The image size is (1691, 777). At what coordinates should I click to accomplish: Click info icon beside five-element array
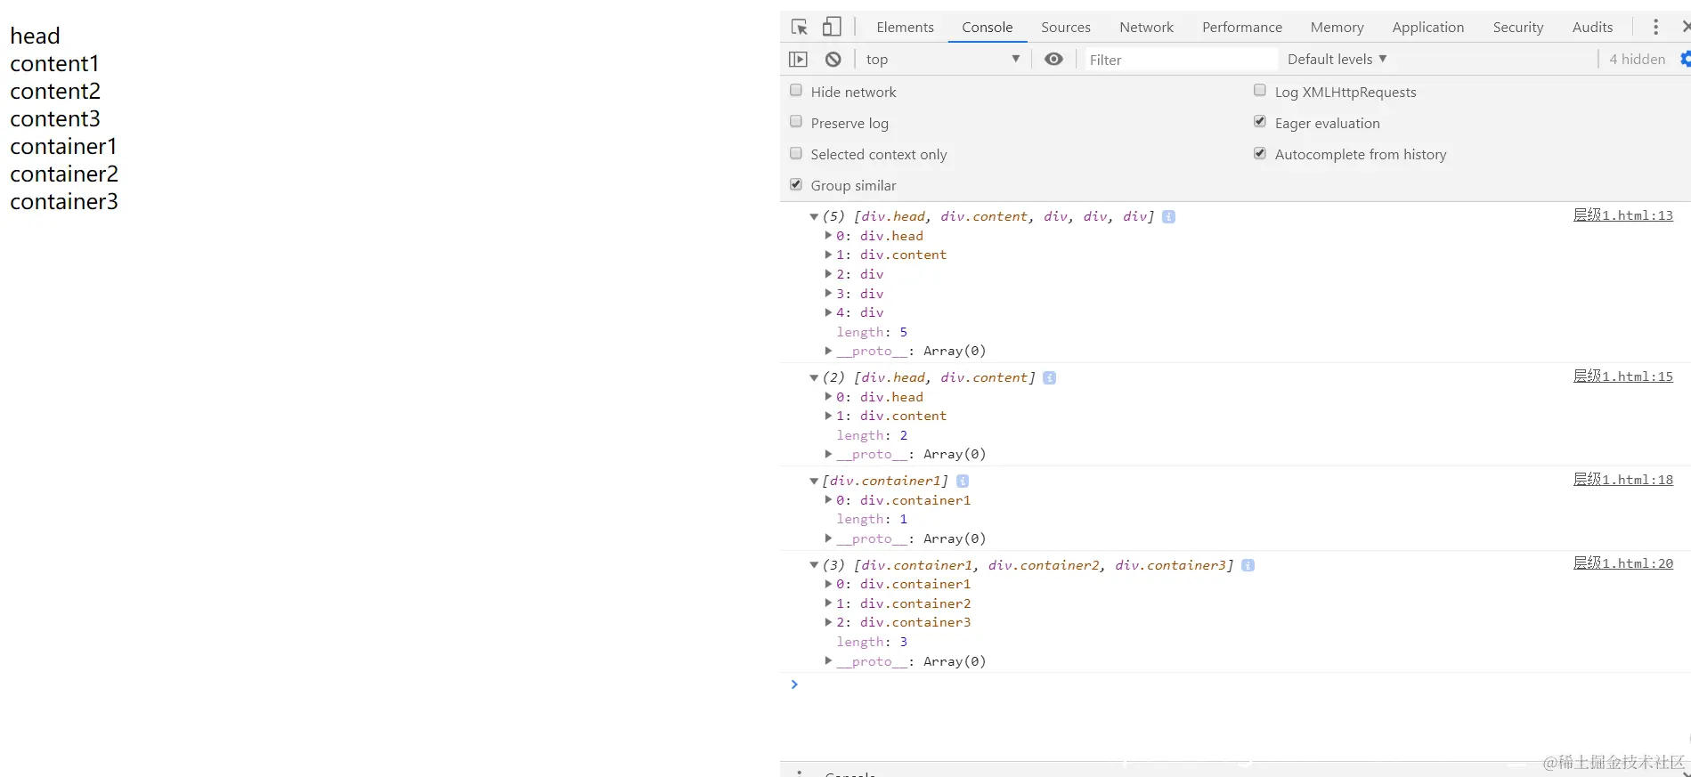click(1168, 216)
